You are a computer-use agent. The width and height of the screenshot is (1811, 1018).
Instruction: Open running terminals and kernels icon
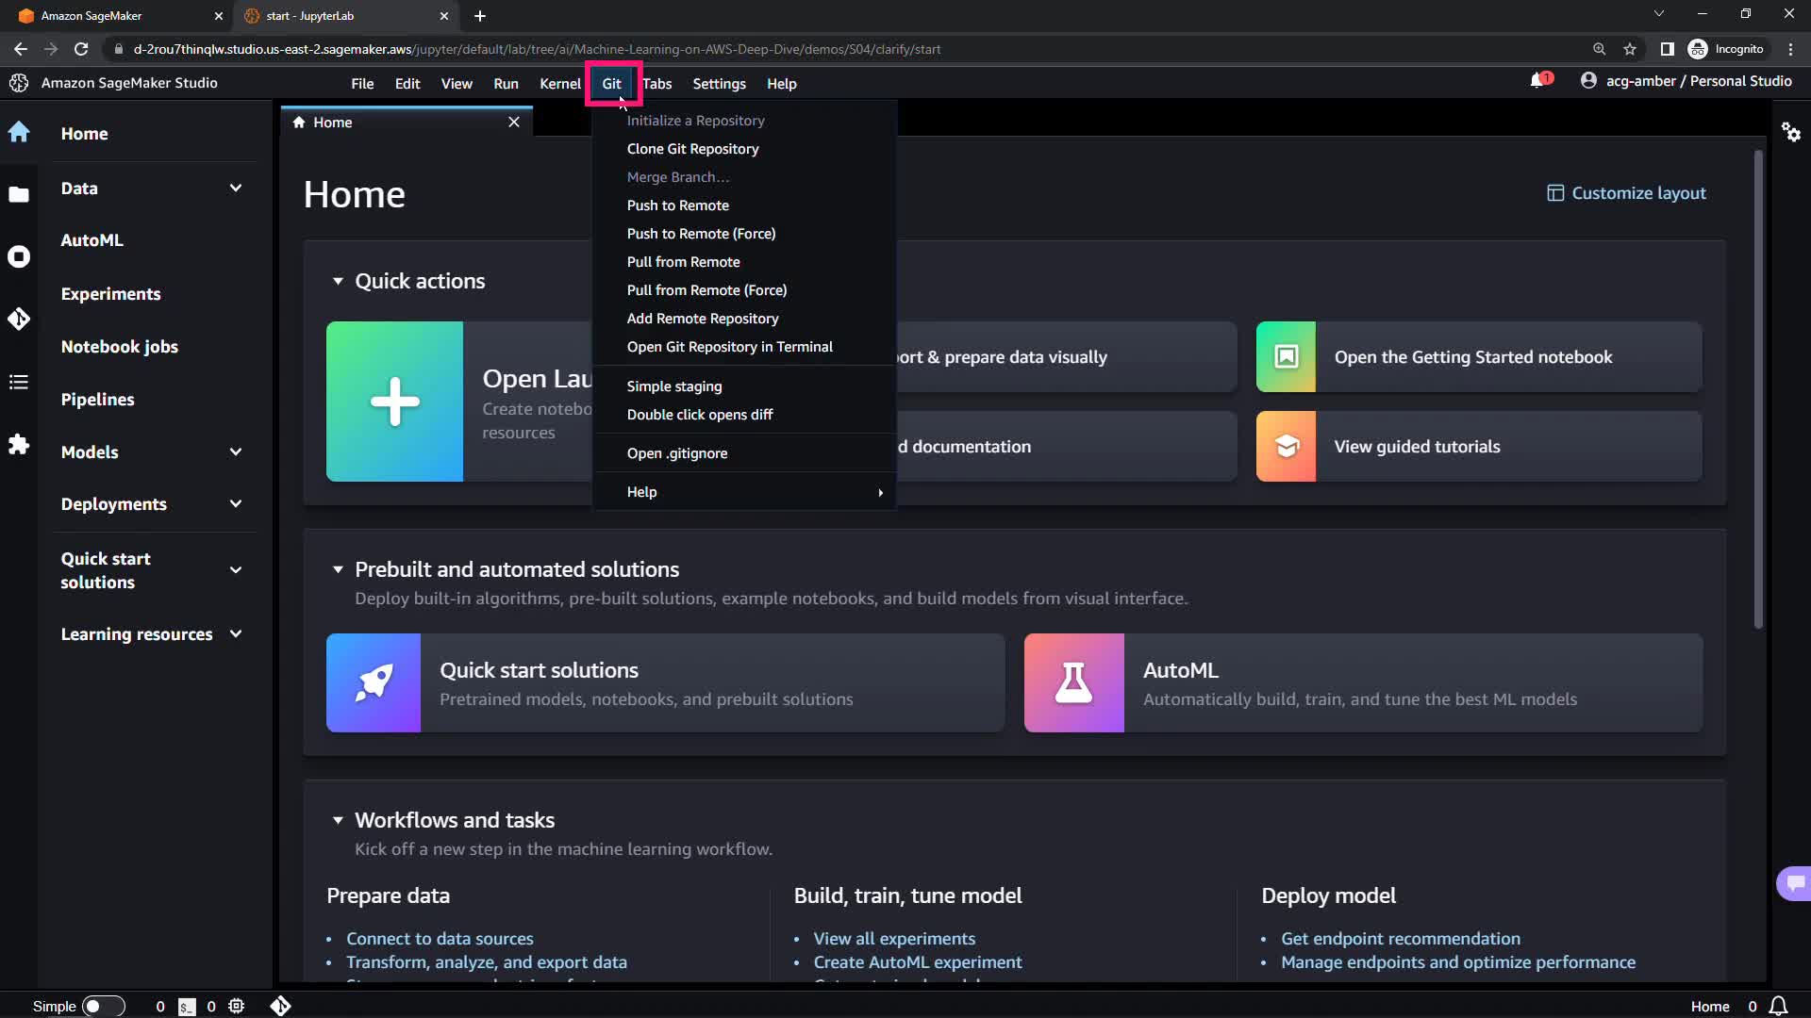[19, 256]
